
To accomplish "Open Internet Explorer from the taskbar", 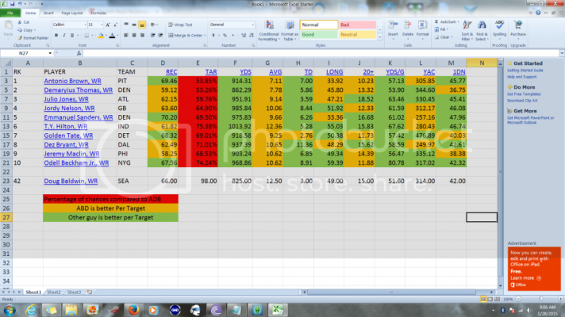I will [x=31, y=310].
